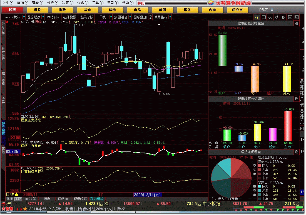
Task: Open the 查看 menu
Action: pos(38,3)
